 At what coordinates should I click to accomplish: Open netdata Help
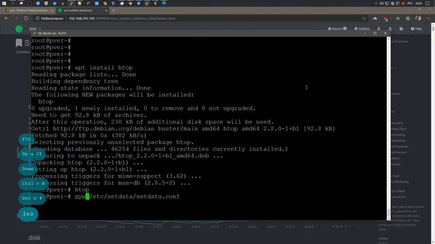click(x=417, y=28)
